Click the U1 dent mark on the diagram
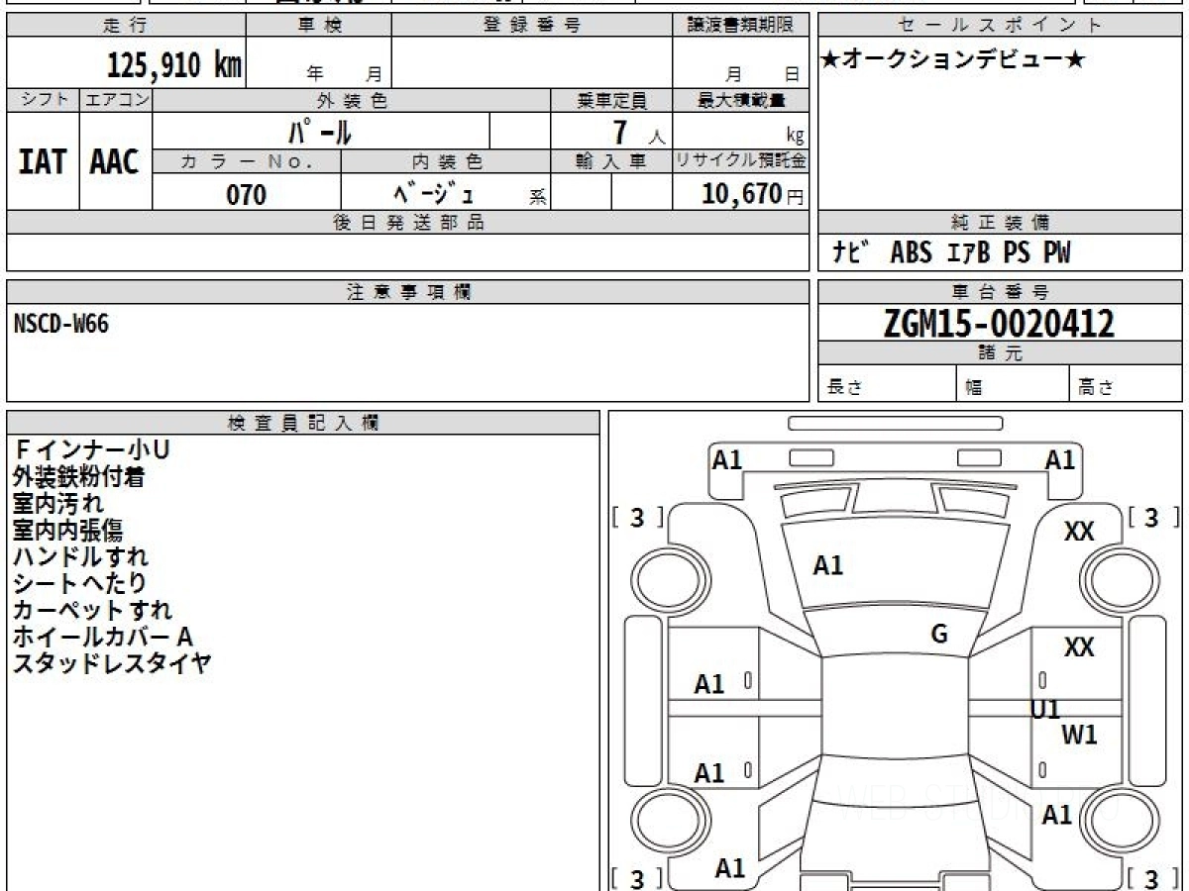The image size is (1189, 891). [1045, 709]
